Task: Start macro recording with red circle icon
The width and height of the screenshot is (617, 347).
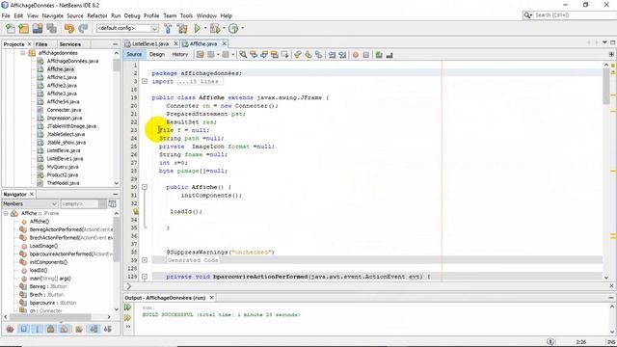Action: [356, 55]
